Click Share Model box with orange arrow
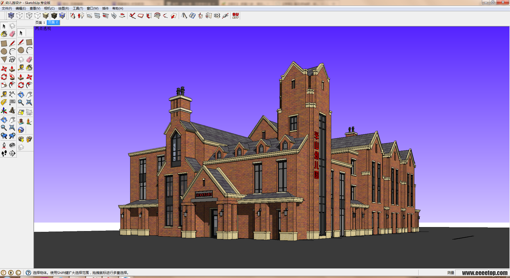 click(x=29, y=139)
